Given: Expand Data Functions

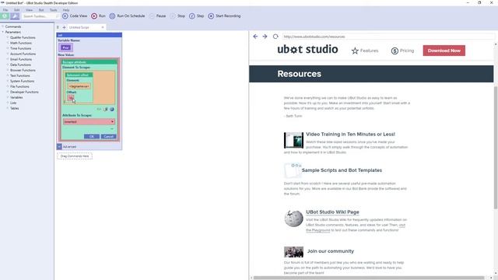Looking at the screenshot, I should (8, 65).
